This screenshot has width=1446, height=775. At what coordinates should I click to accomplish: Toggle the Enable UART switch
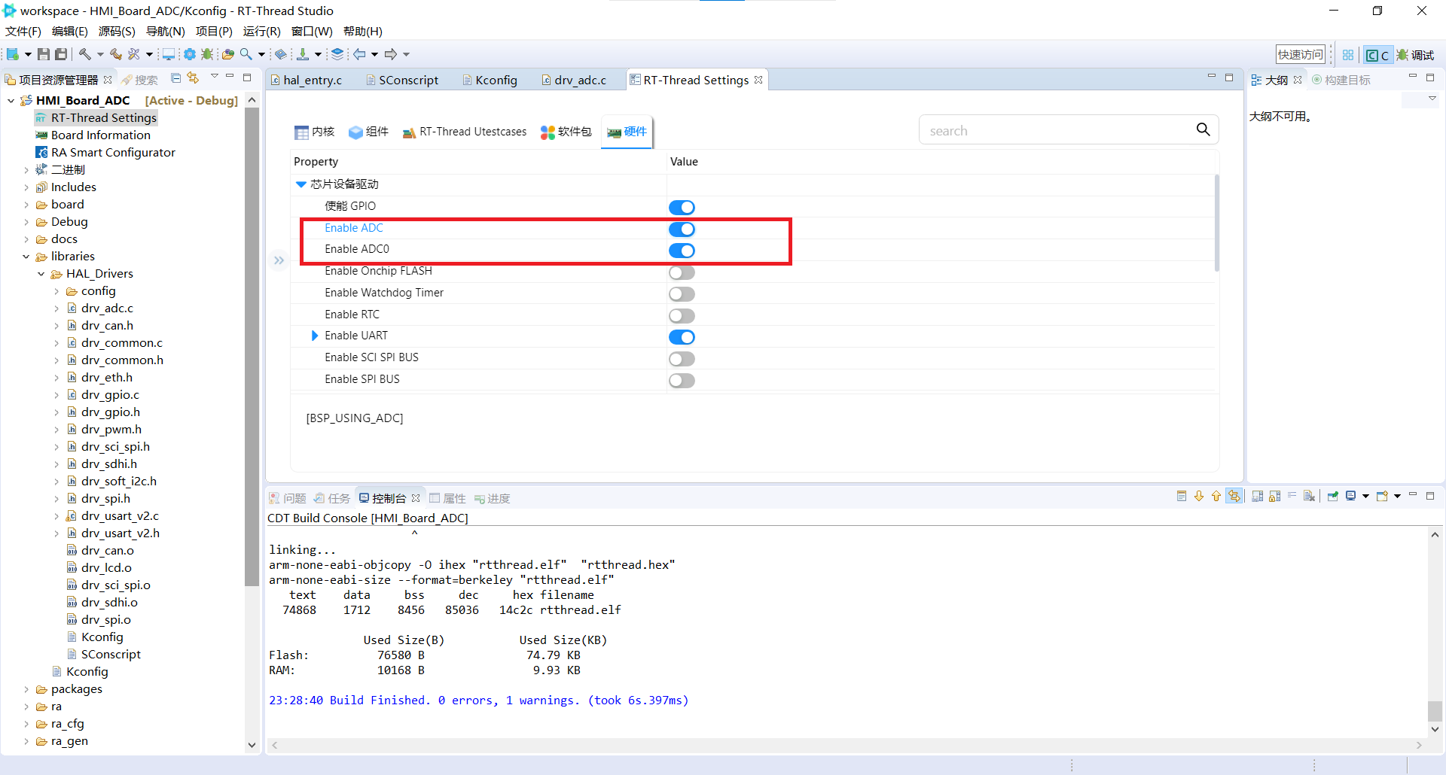pos(682,337)
